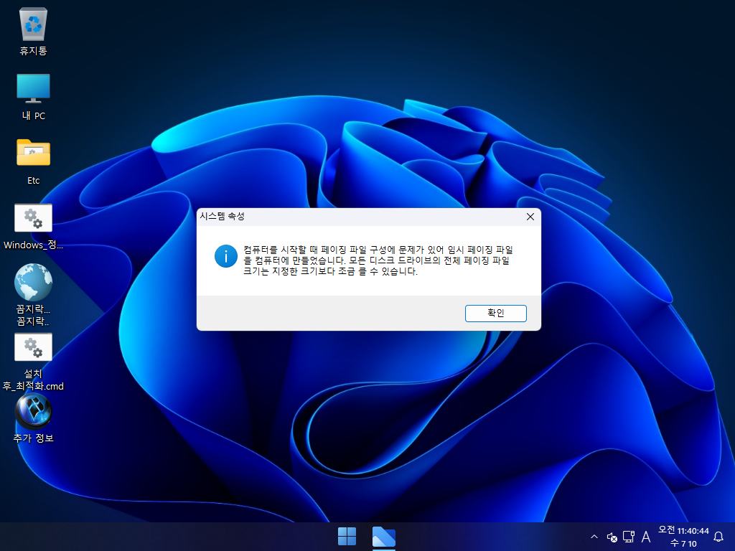Viewport: 735px width, 551px height.
Task: Switch input mode via the A indicator
Action: point(646,537)
